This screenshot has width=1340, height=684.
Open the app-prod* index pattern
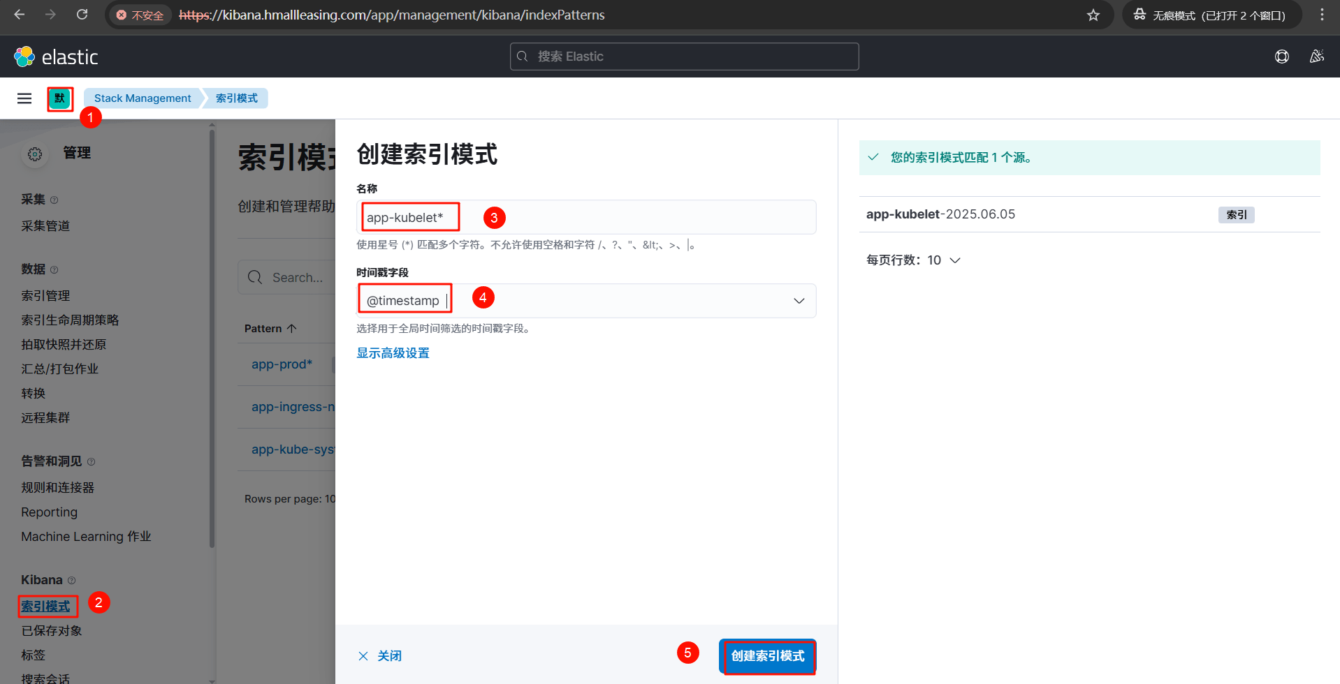pos(282,364)
